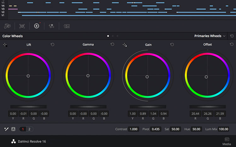The height and width of the screenshot is (147, 236).
Task: Click the Lift Y value field
Action: coord(13,114)
